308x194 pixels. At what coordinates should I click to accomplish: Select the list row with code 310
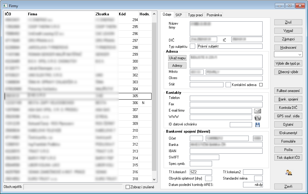click(78, 131)
